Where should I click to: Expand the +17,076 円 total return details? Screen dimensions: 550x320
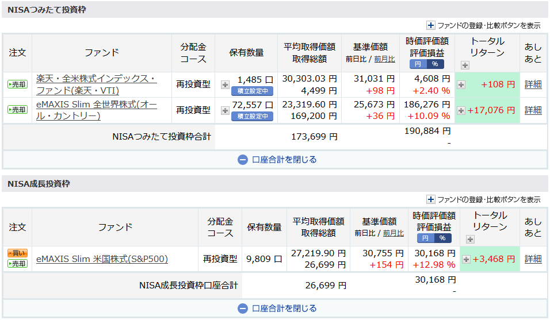click(461, 110)
